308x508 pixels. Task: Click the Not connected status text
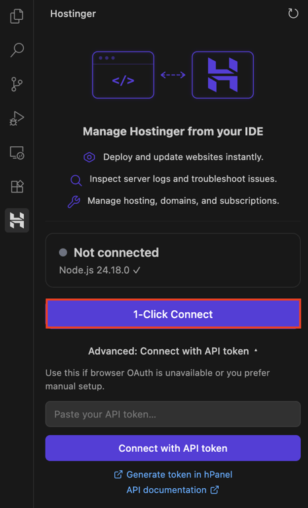pos(116,253)
